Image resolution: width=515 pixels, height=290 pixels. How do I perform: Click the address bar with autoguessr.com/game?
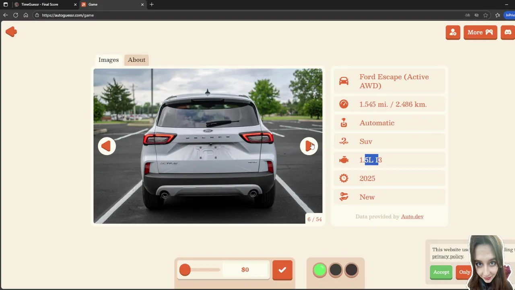(249, 15)
